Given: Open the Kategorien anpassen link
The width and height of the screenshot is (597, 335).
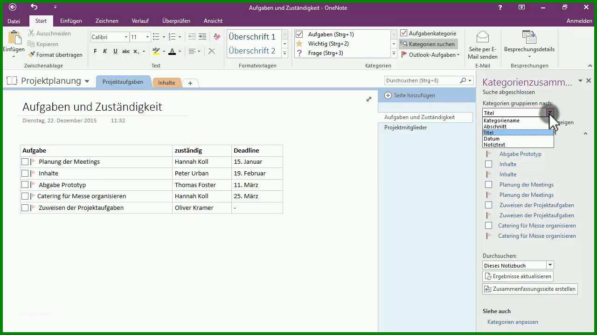Looking at the screenshot, I should tap(513, 322).
